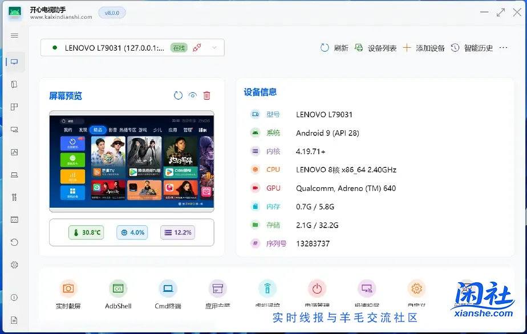Select the monitor tab in left sidebar
527x334 pixels.
point(14,62)
